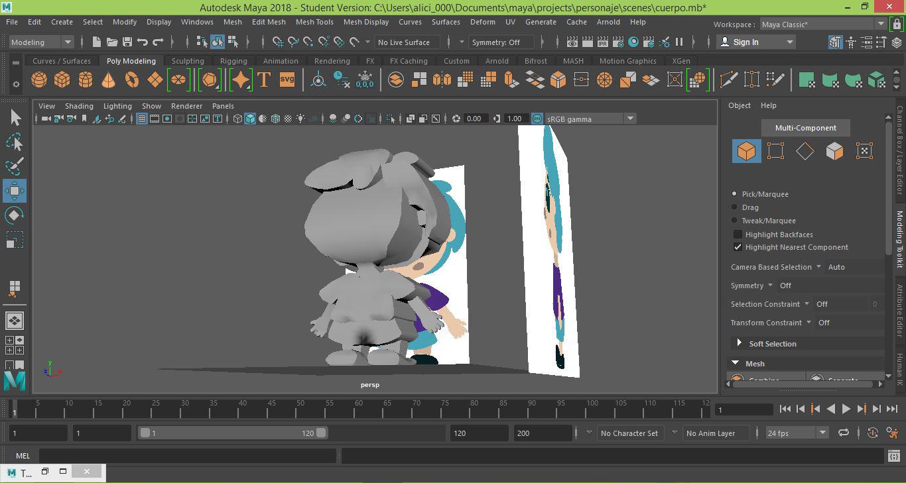Click the playback range slider bar
906x483 pixels.
tap(232, 433)
